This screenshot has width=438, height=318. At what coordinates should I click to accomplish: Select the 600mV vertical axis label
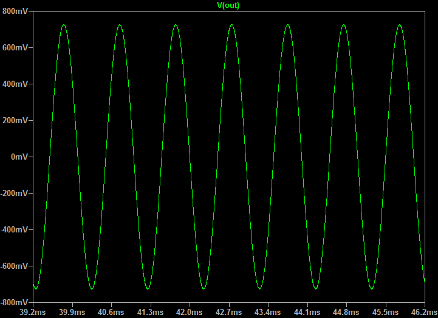click(15, 48)
